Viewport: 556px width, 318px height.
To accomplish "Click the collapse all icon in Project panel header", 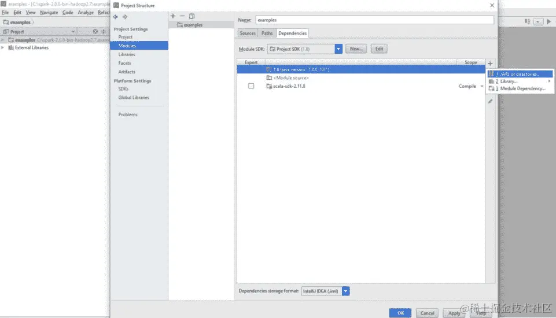I will click(104, 32).
